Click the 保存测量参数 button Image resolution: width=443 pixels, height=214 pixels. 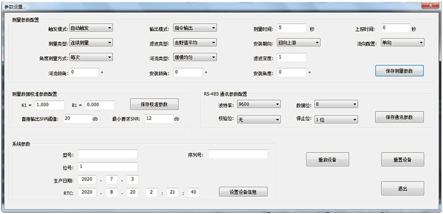399,71
